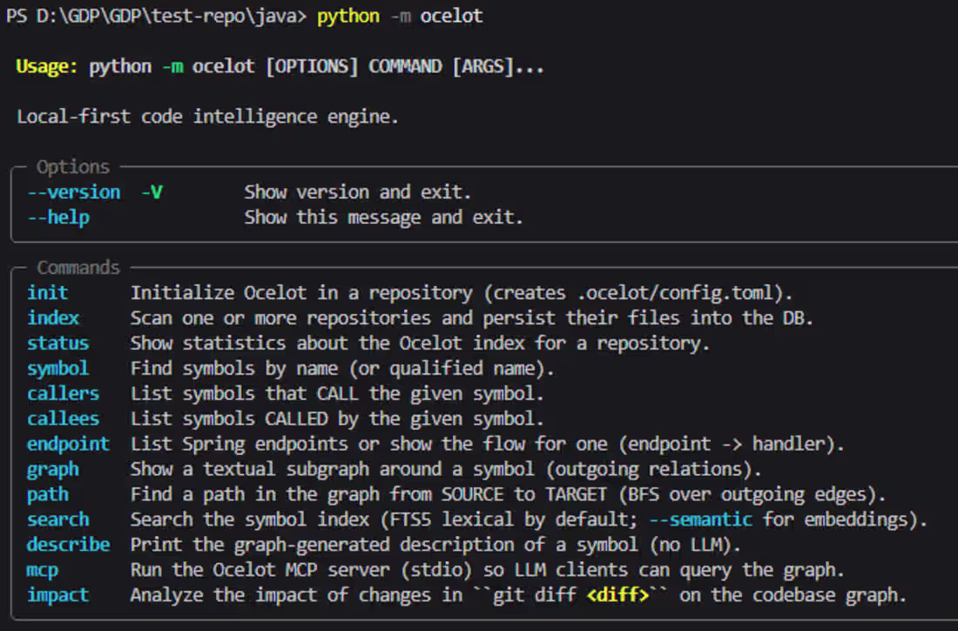Click the 'symbol' command name

[58, 369]
